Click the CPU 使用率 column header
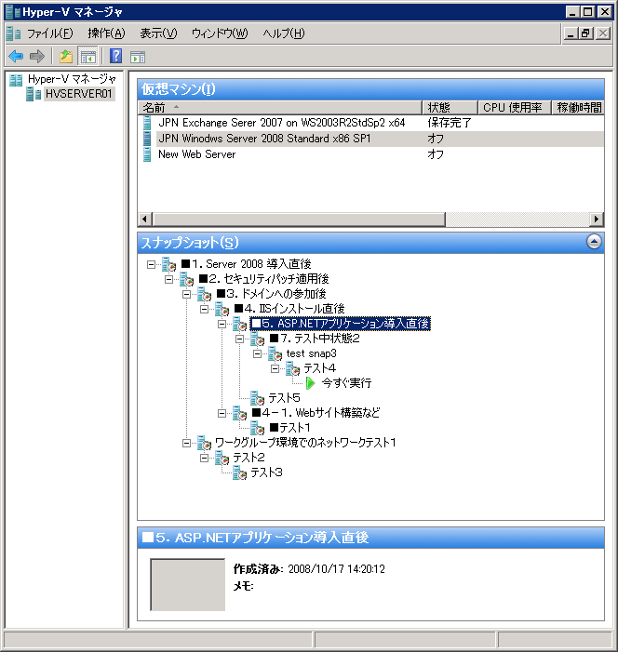Image resolution: width=618 pixels, height=652 pixels. (515, 108)
